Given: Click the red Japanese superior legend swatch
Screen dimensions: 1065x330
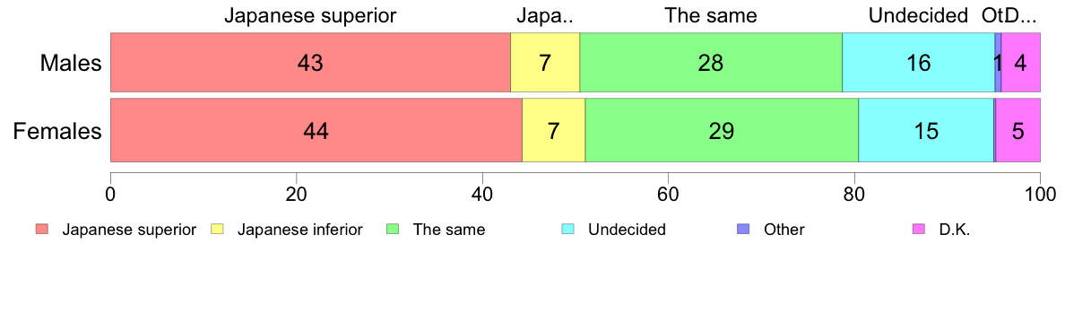Looking at the screenshot, I should [42, 230].
